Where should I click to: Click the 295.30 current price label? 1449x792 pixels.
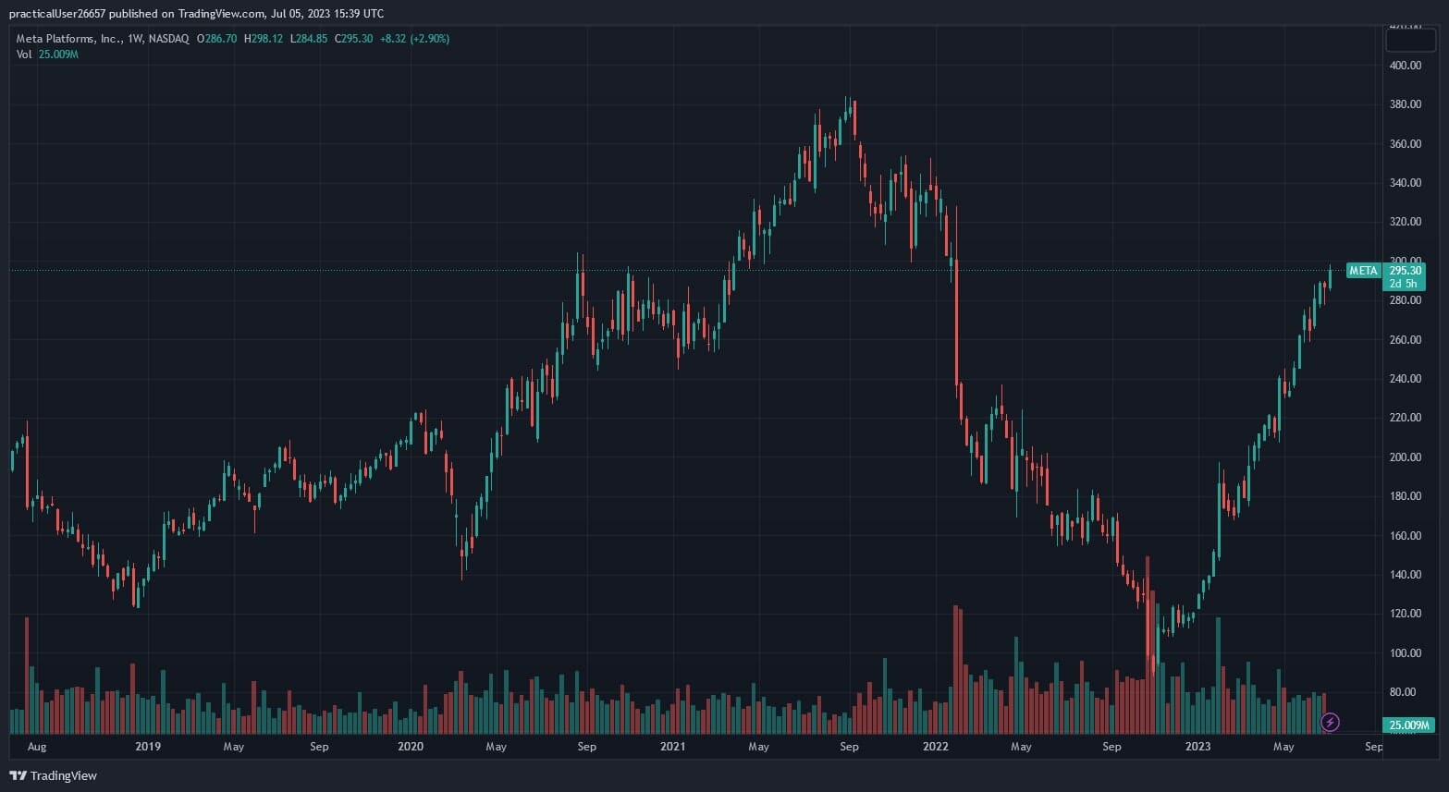(1405, 271)
